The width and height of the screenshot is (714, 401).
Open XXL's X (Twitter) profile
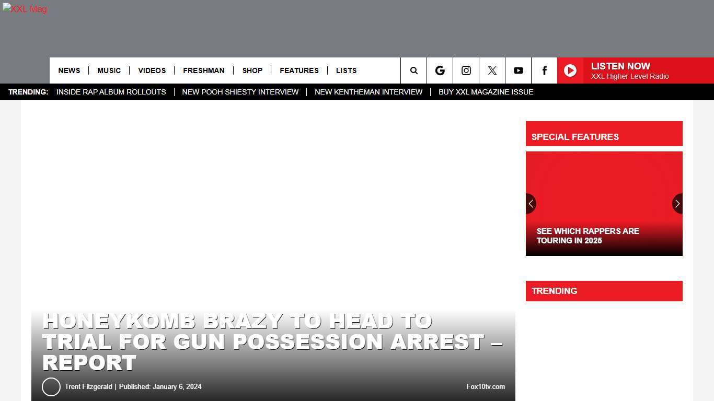tap(492, 70)
